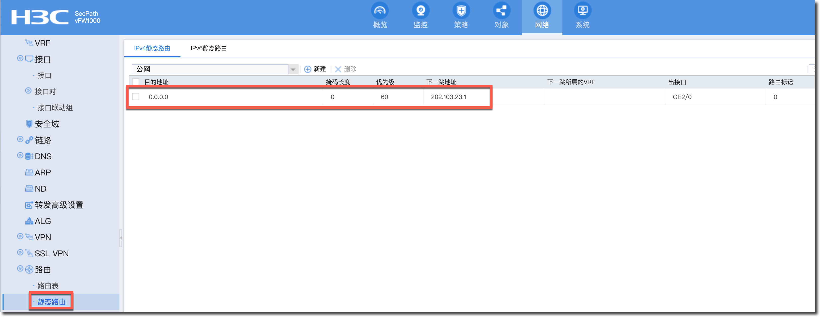Open the 公网 VRF dropdown arrow
820x317 pixels.
tap(293, 69)
